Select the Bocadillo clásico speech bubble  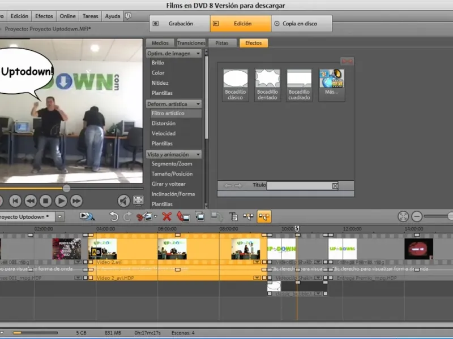coord(236,85)
